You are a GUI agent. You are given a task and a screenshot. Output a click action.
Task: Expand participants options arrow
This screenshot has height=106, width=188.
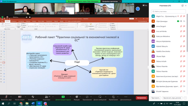coord(53,97)
